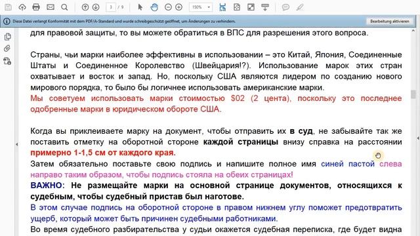Click the scrollbar up arrow
The width and height of the screenshot is (420, 236).
[x=413, y=31]
